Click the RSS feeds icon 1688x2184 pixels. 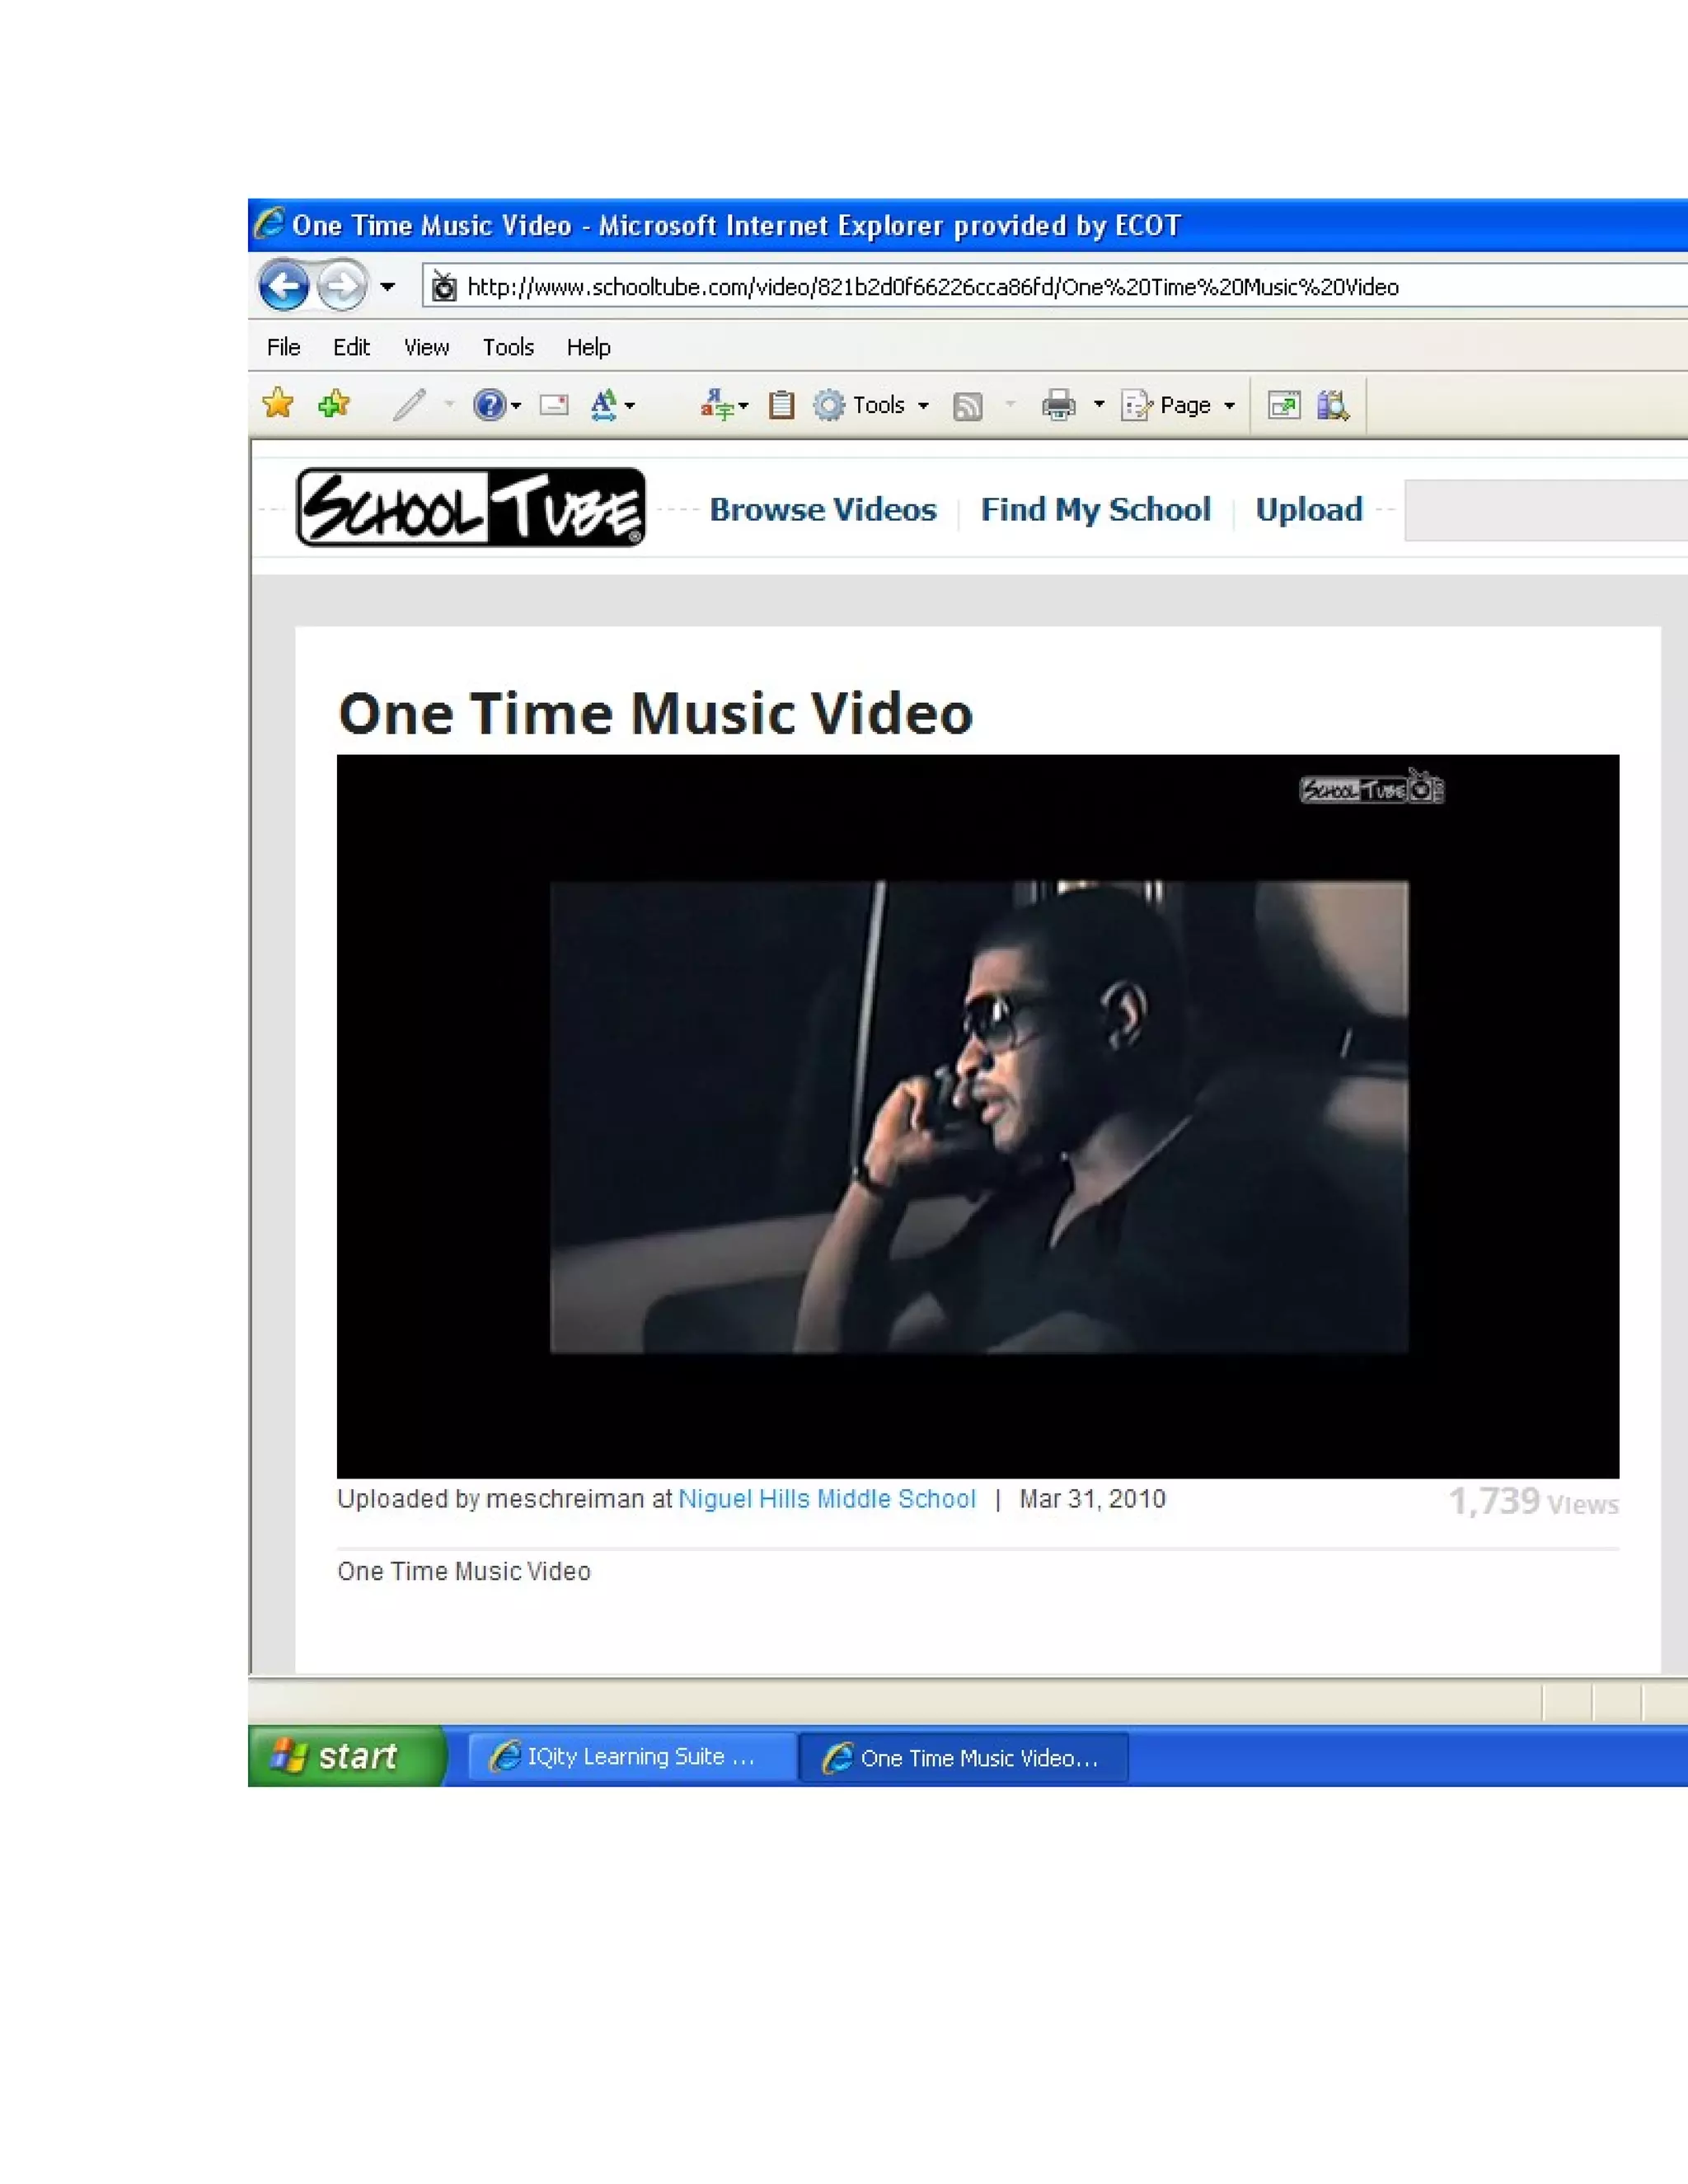pyautogui.click(x=967, y=406)
